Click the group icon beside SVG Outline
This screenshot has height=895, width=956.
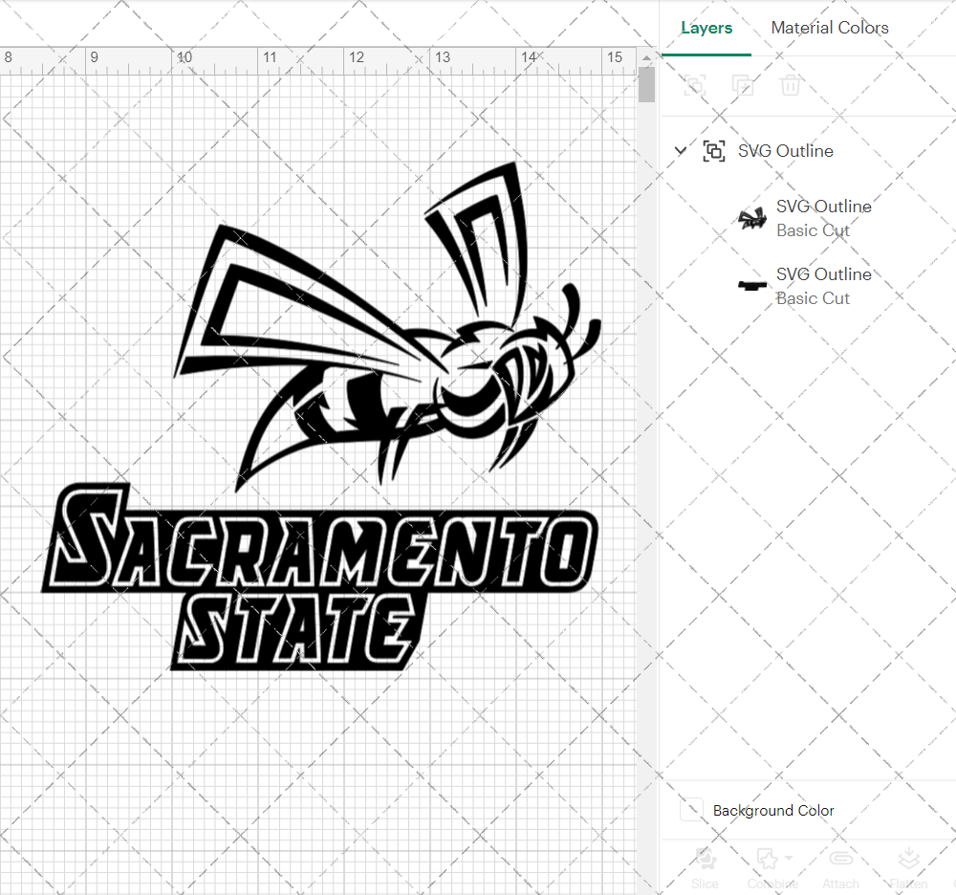(x=714, y=150)
